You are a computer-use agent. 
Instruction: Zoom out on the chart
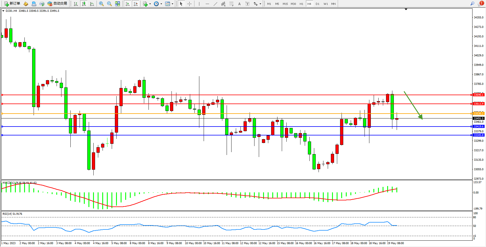click(109, 4)
